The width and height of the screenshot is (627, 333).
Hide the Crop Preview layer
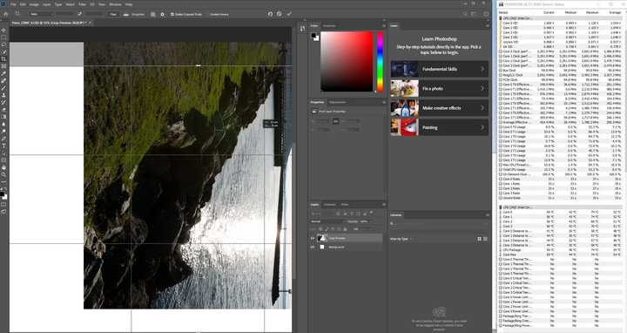click(313, 239)
